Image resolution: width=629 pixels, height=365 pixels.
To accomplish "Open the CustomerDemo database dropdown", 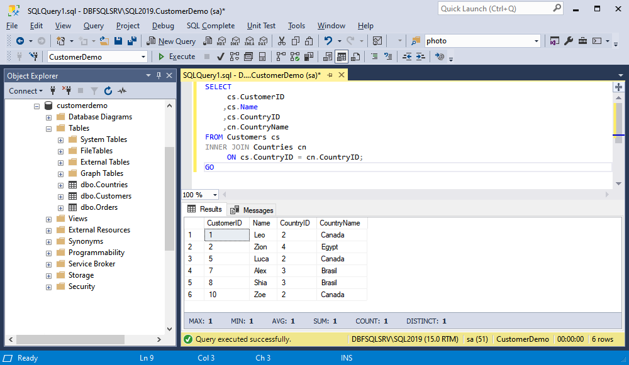I will (x=97, y=57).
